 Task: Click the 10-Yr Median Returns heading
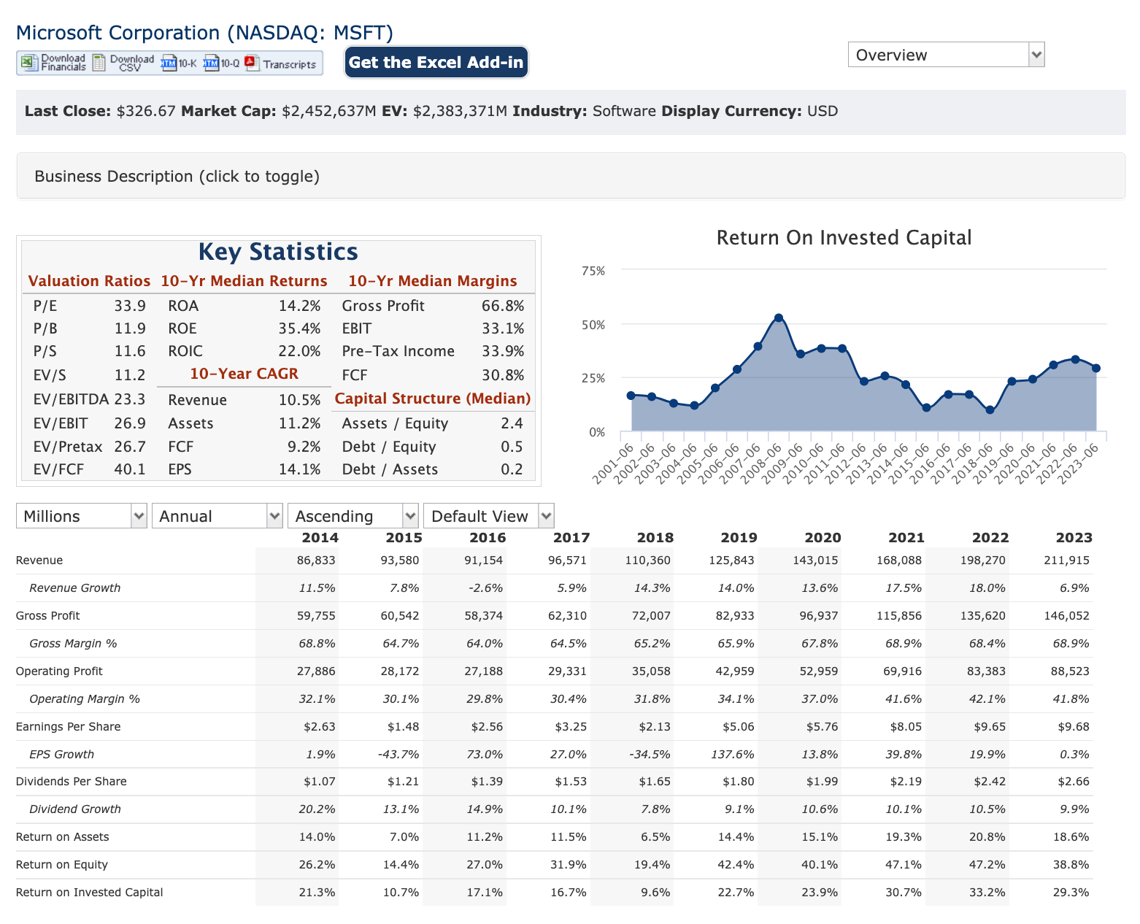coord(244,281)
